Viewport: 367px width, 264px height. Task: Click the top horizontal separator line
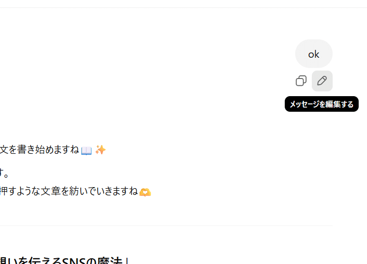pos(183,7)
